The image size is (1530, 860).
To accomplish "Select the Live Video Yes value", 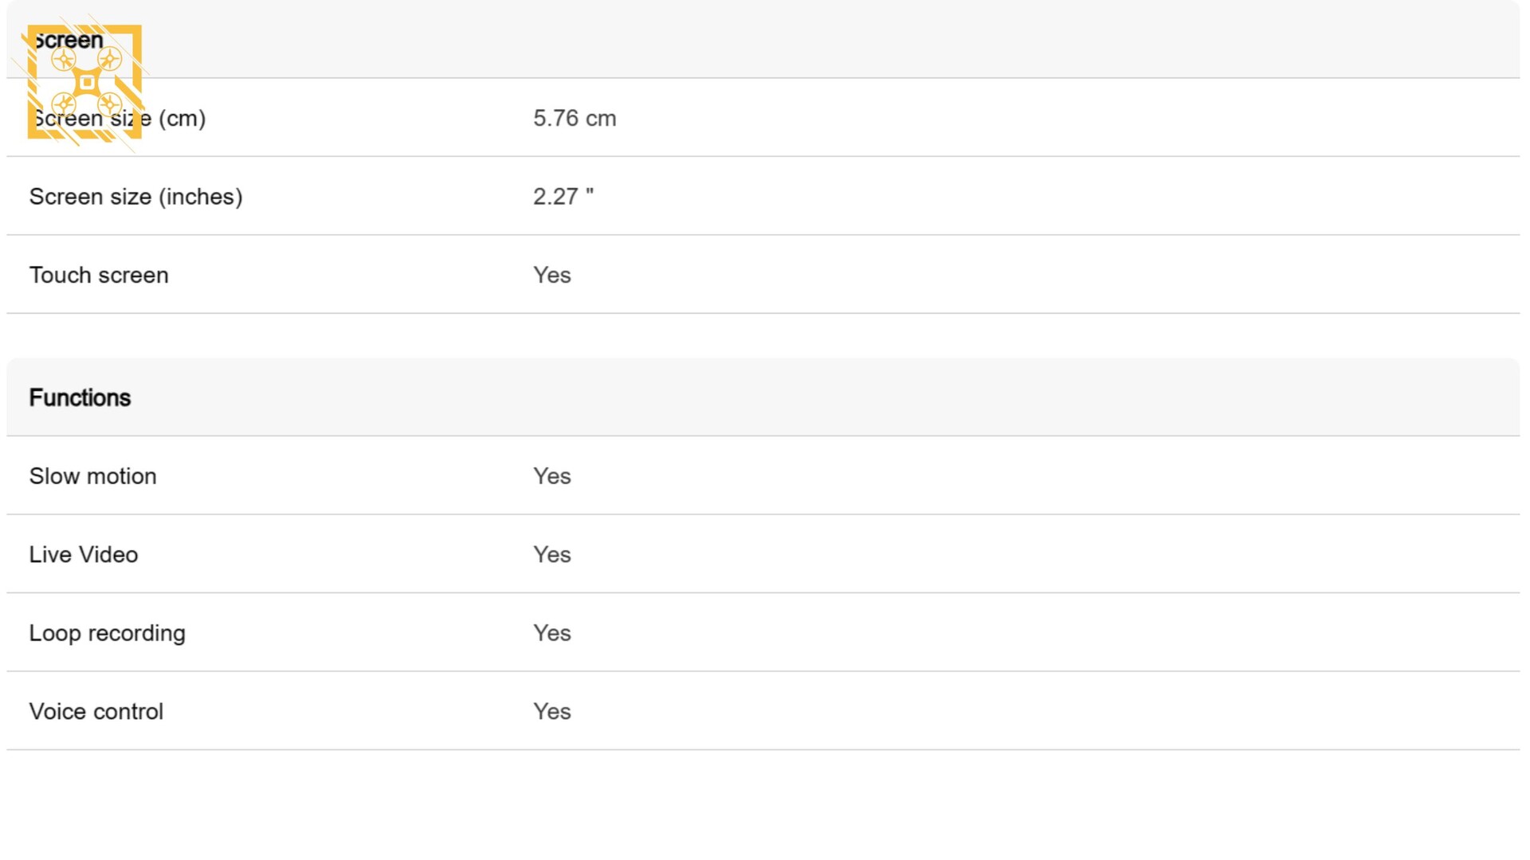I will coord(552,555).
